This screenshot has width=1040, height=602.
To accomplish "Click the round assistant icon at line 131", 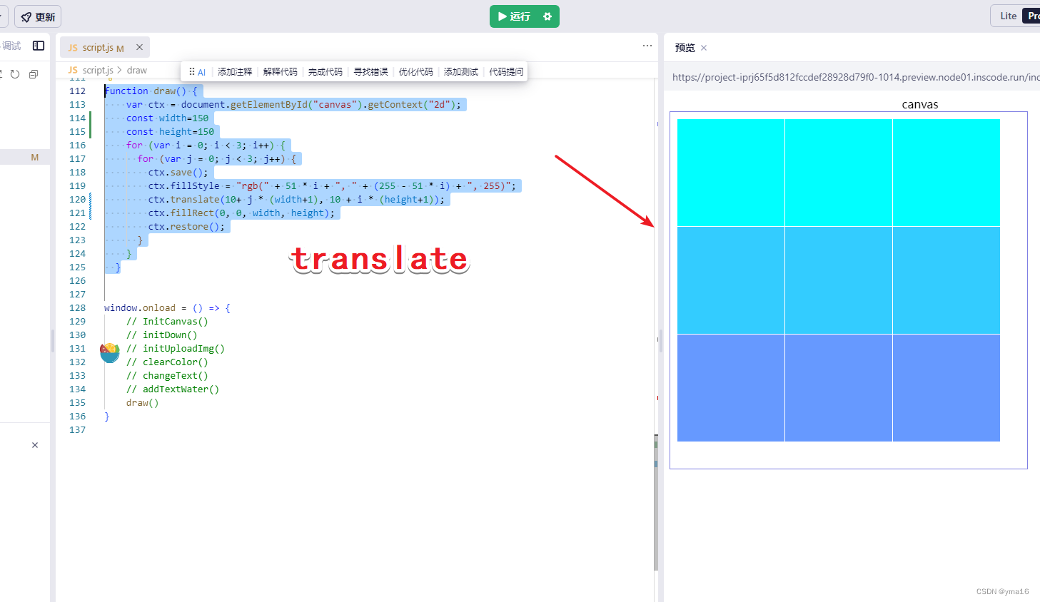I will (x=110, y=352).
